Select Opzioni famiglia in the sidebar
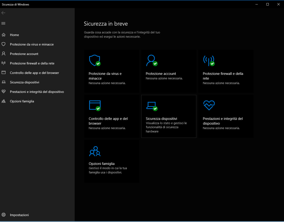 (22, 101)
